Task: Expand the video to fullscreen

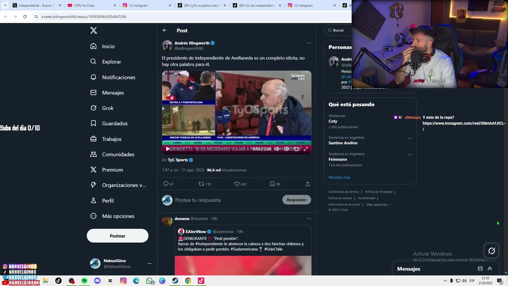Action: click(x=306, y=149)
